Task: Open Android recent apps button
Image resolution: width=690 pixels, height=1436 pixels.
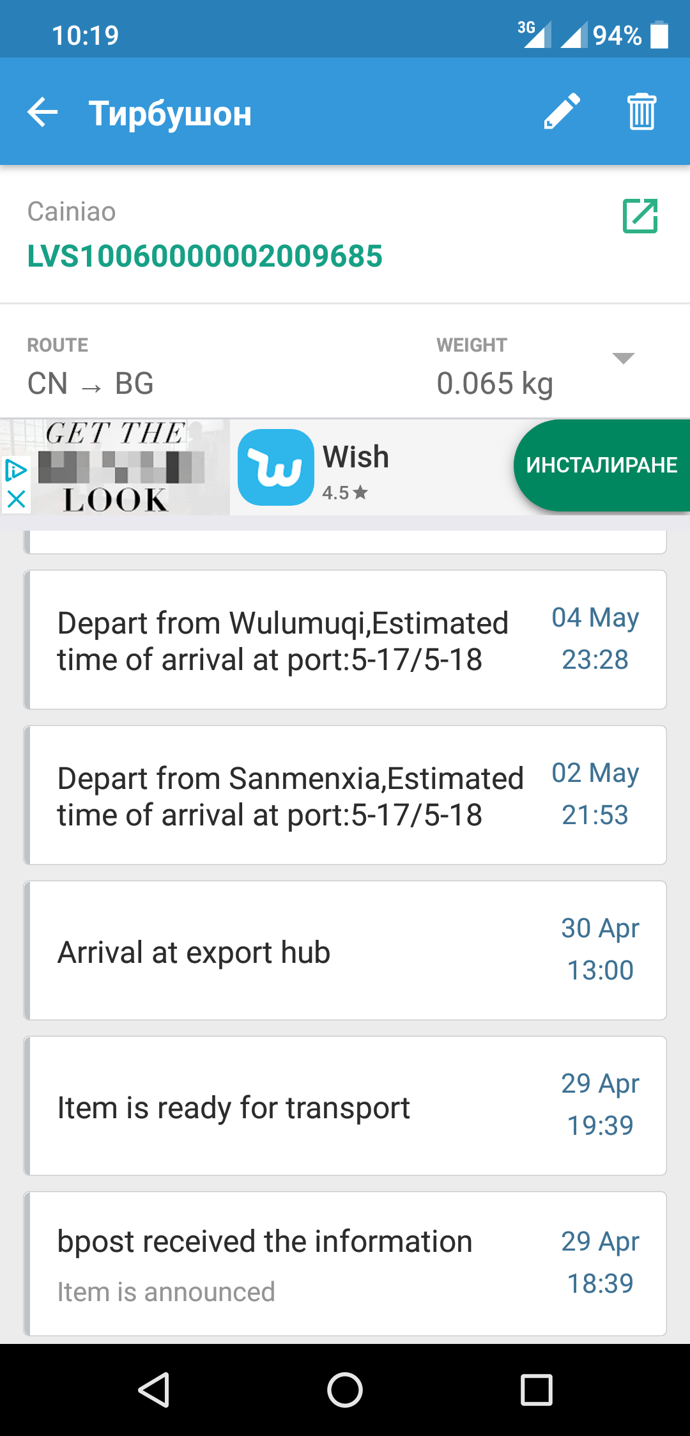Action: (x=536, y=1389)
